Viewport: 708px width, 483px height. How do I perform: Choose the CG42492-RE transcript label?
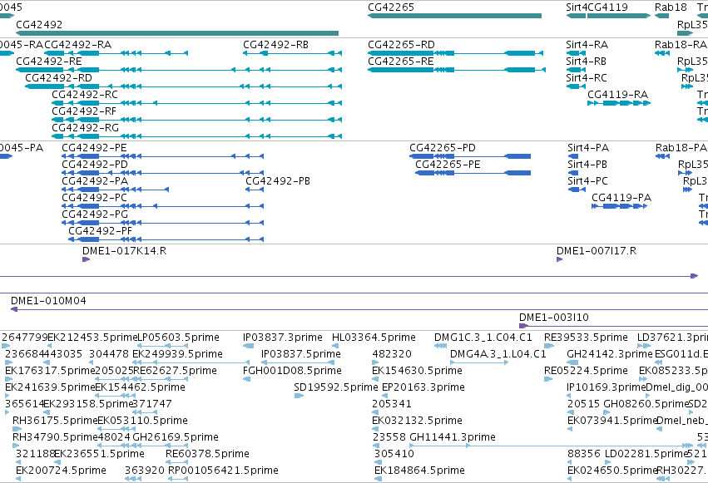(x=49, y=62)
